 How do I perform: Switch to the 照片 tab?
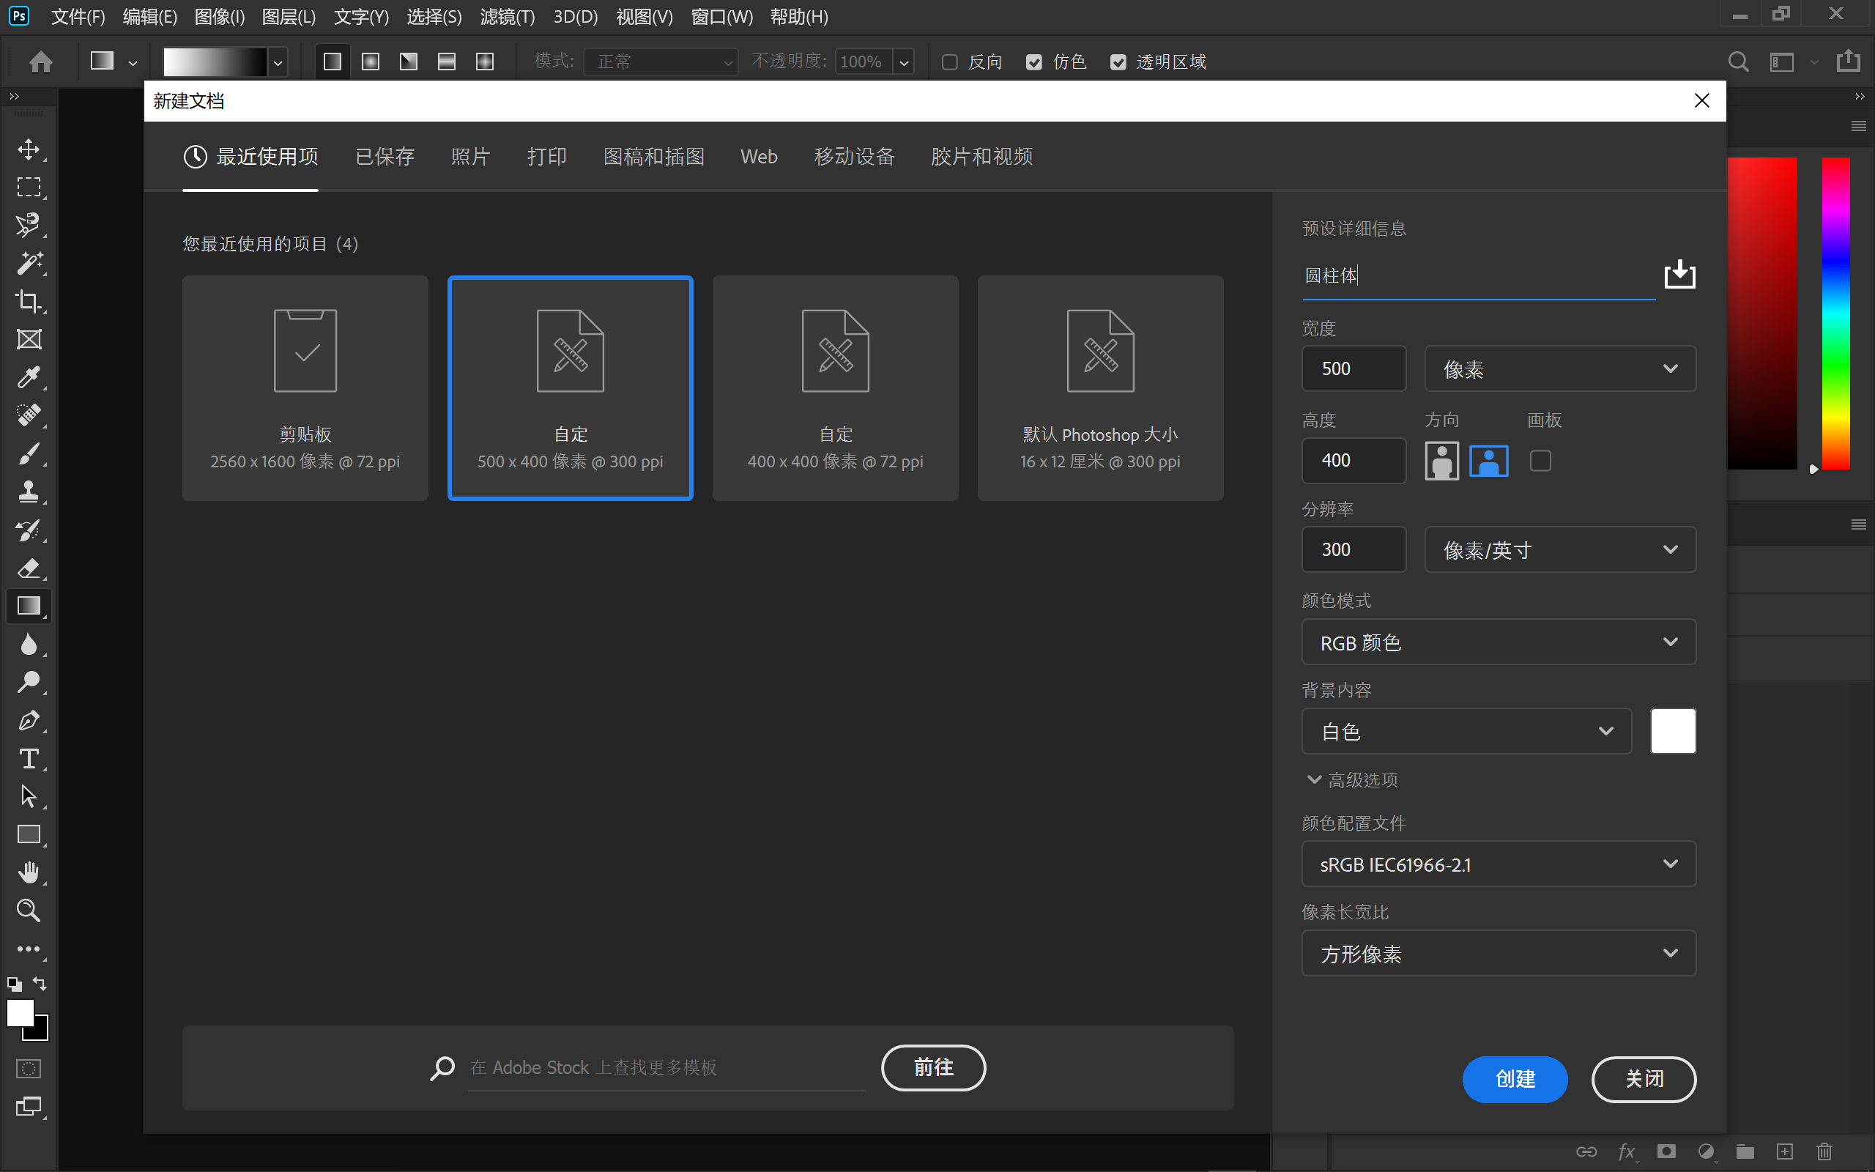[x=470, y=157]
